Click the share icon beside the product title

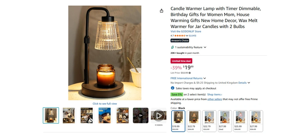pyautogui.click(x=162, y=11)
